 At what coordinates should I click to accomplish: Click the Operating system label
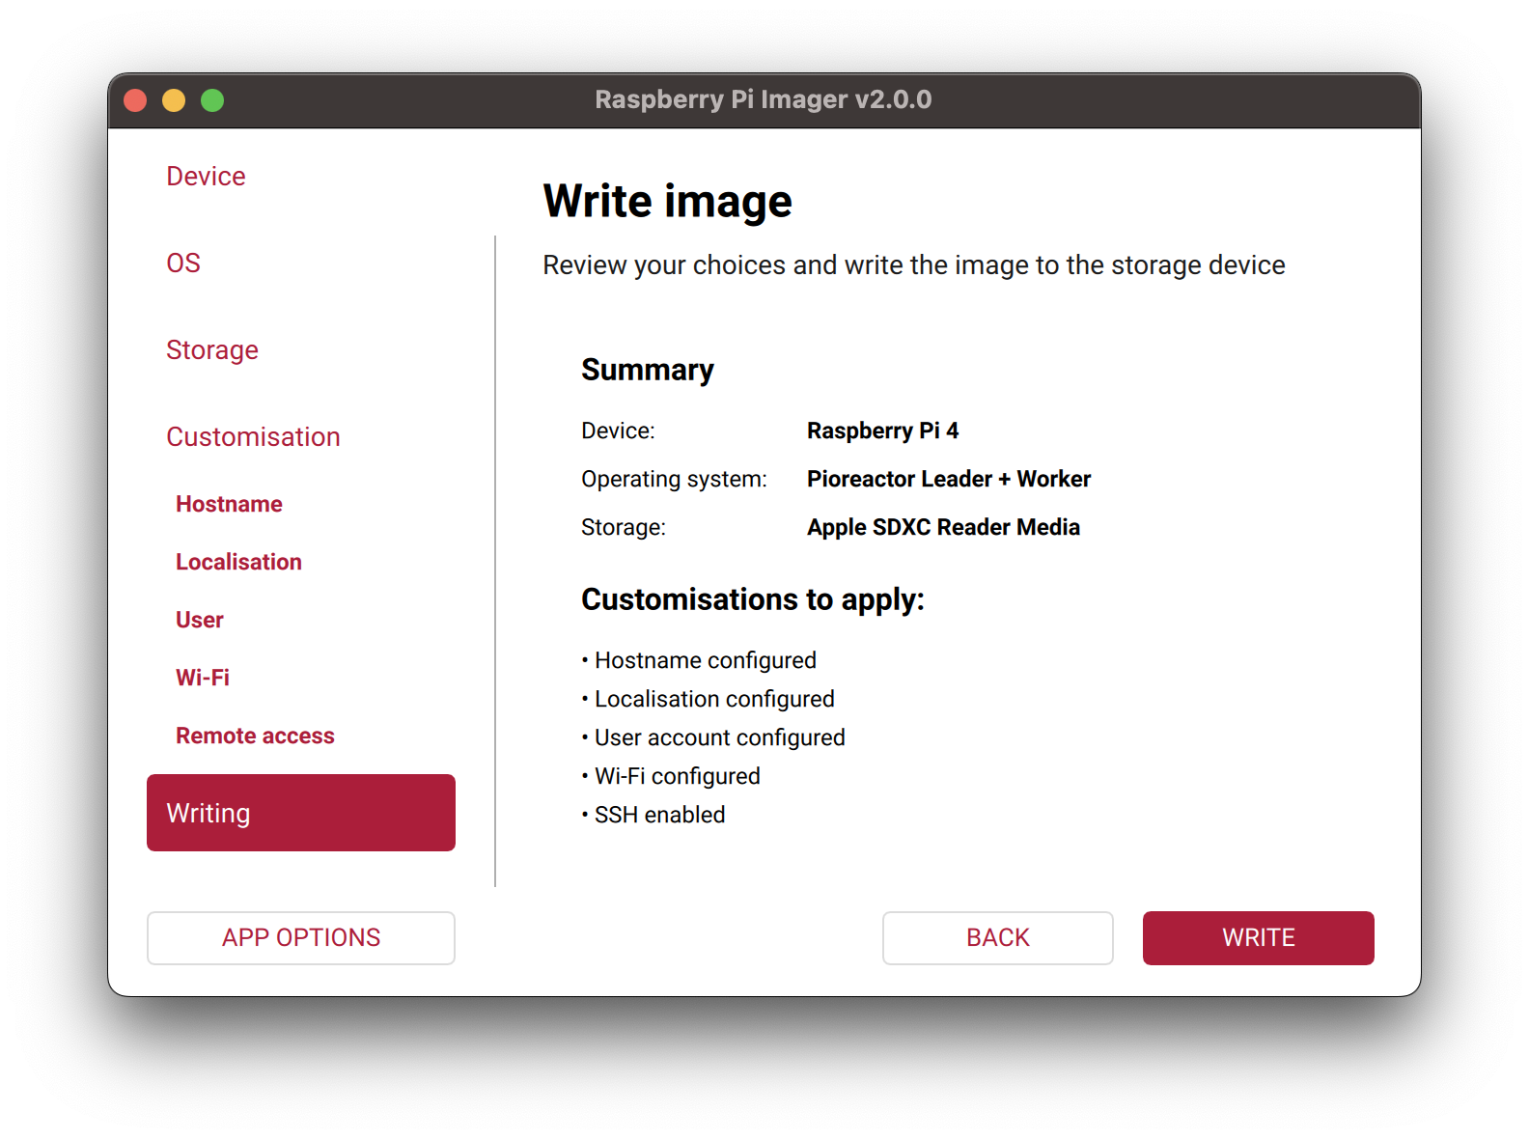pyautogui.click(x=674, y=479)
